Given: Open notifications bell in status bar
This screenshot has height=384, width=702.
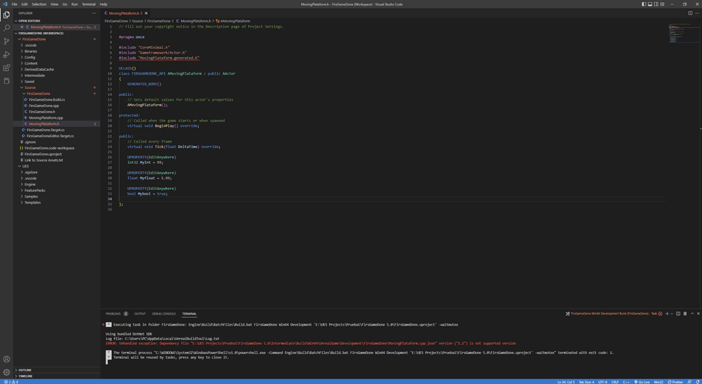Looking at the screenshot, I should point(698,382).
